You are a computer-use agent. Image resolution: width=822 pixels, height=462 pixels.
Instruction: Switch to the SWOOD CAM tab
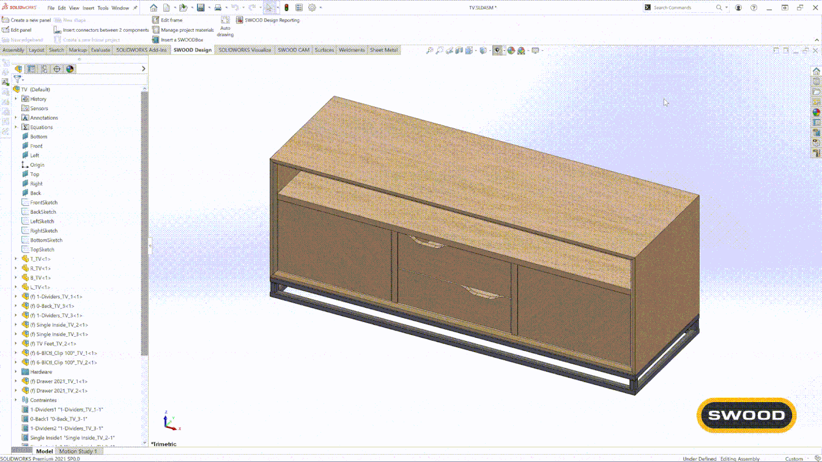point(294,50)
